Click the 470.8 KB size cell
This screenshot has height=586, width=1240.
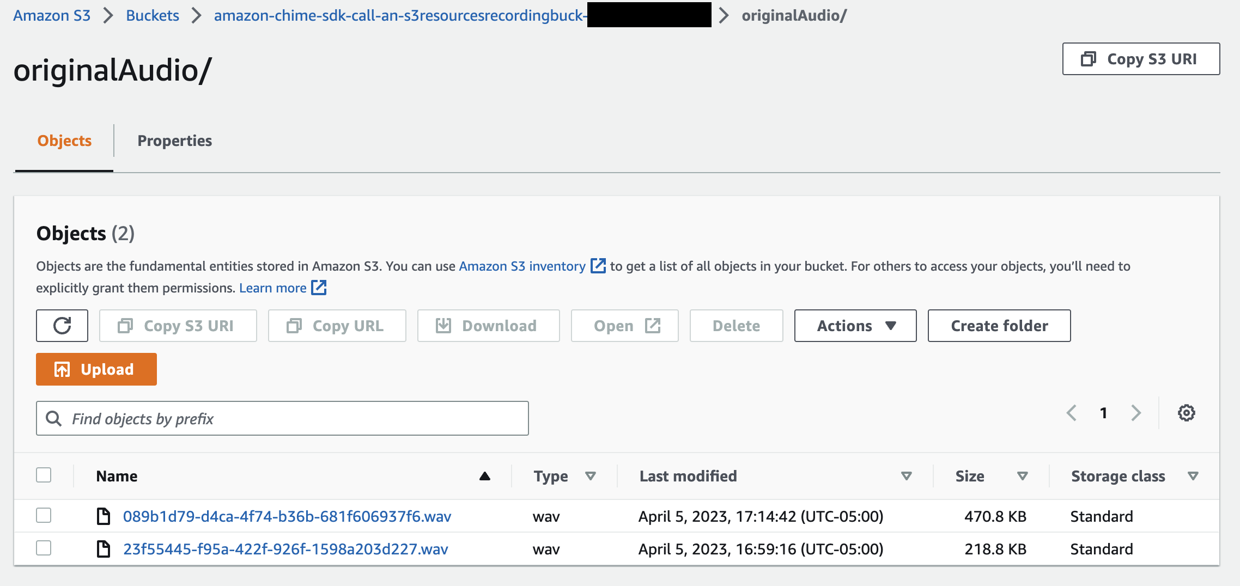[x=995, y=516]
